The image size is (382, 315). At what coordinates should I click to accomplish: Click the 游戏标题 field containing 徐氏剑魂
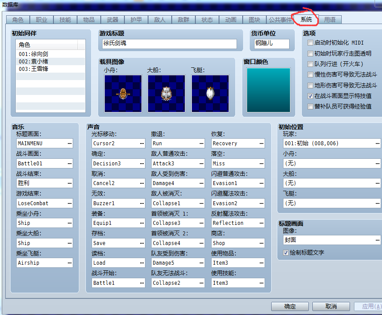(x=170, y=44)
